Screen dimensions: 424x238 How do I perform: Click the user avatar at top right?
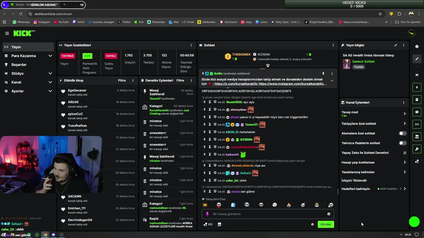click(411, 33)
